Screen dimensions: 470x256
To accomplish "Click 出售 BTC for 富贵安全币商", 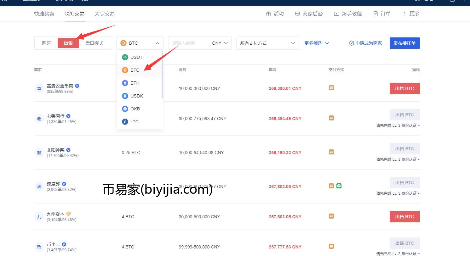I will click(404, 88).
